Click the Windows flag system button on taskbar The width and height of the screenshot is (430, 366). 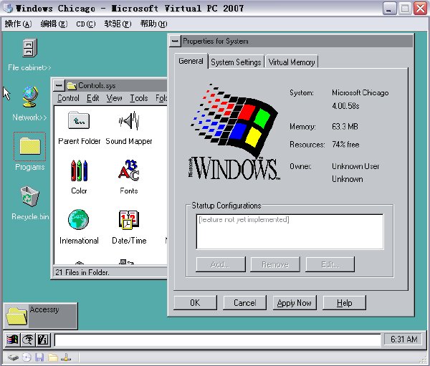click(x=12, y=340)
